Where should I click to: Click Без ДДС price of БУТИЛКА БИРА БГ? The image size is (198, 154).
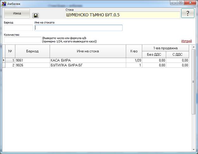coord(154,65)
